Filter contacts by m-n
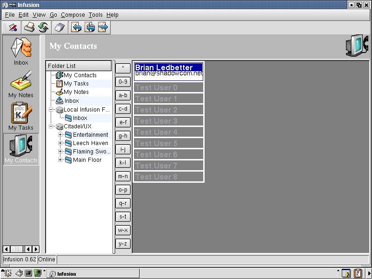372x279 pixels. click(x=123, y=176)
